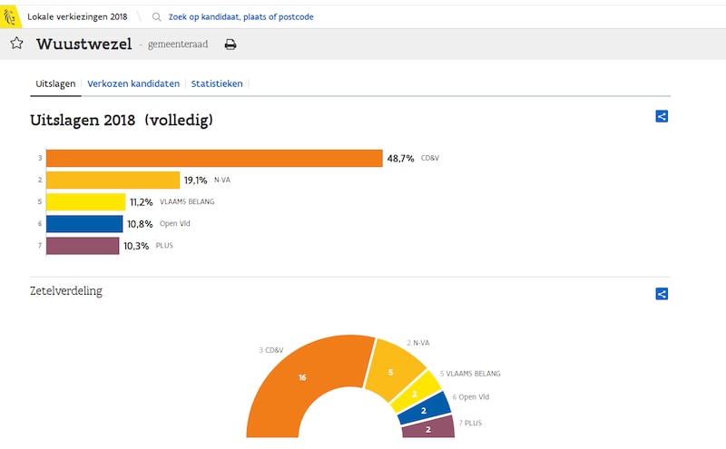Select the Uitslagen tab
The width and height of the screenshot is (726, 449).
(55, 83)
